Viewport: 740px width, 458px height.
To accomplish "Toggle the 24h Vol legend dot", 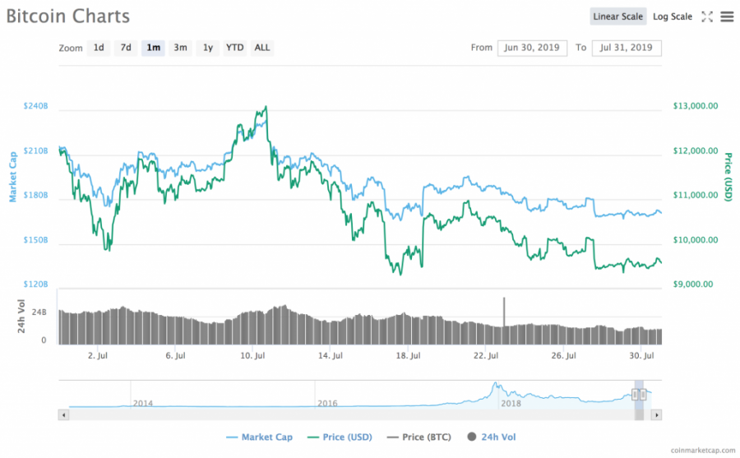I will pyautogui.click(x=471, y=437).
